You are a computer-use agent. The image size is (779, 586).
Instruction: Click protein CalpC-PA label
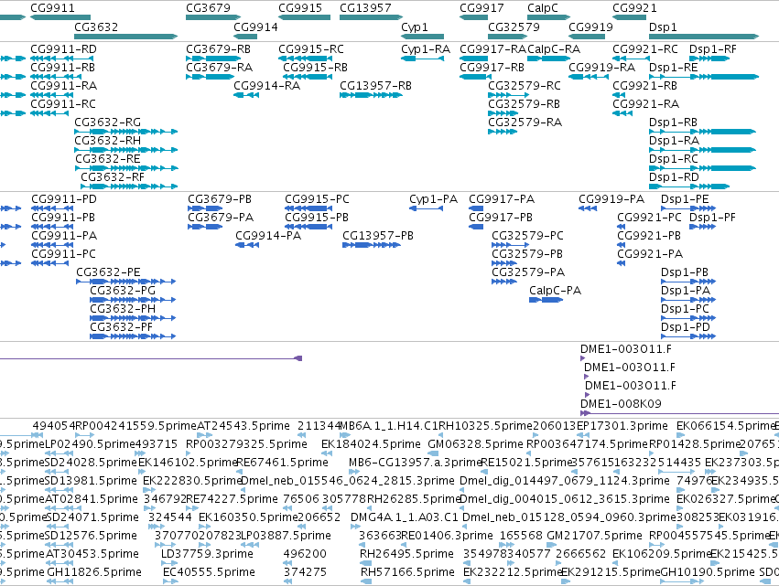tap(555, 291)
